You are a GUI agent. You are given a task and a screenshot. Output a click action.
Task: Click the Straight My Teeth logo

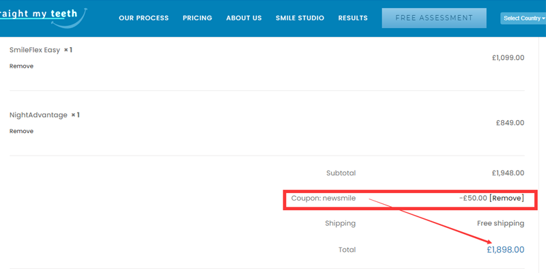click(41, 16)
